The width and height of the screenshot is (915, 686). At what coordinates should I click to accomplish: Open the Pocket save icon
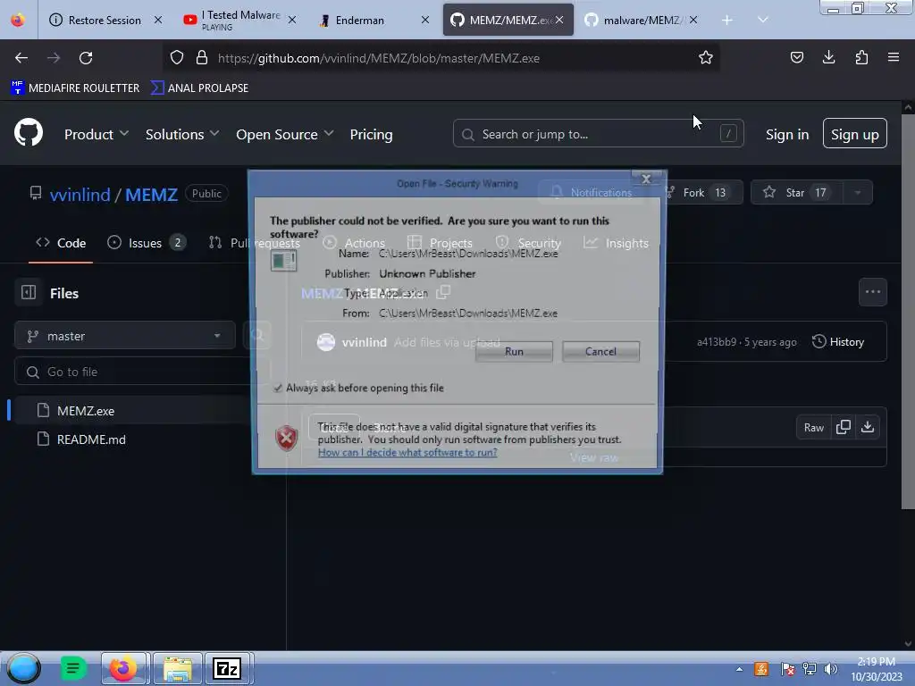coord(796,57)
